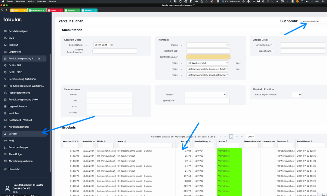327x196 pixels.
Task: Click the Berichtsdesigner sidebar icon
Action: click(5, 31)
